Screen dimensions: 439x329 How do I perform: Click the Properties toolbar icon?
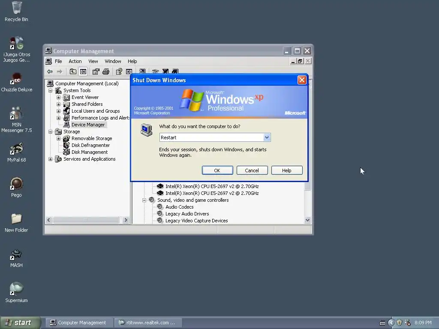pos(96,72)
